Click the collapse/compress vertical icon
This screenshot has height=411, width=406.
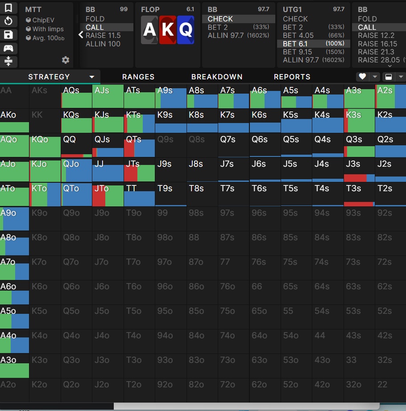pyautogui.click(x=8, y=61)
